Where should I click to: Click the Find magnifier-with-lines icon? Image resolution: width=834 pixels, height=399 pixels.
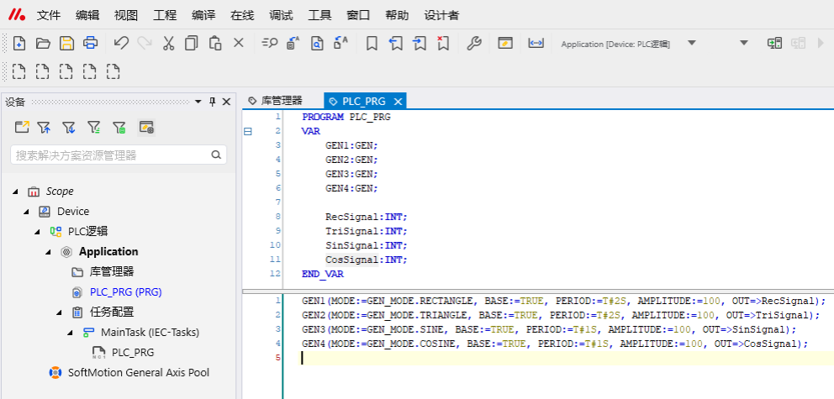[270, 44]
